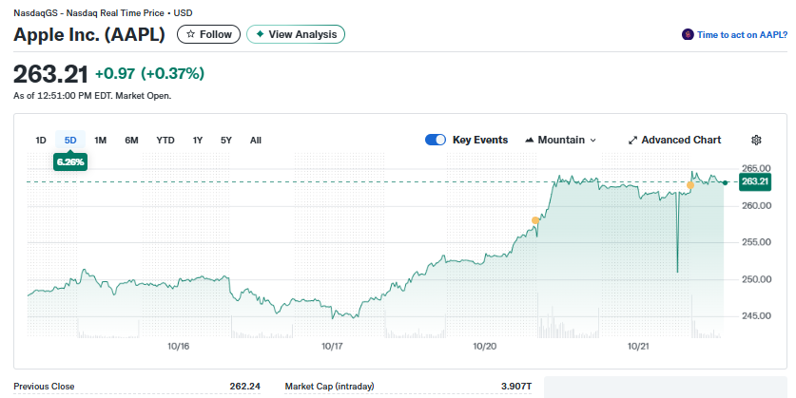This screenshot has height=398, width=796.
Task: Show the YTD chart range
Action: tap(165, 141)
